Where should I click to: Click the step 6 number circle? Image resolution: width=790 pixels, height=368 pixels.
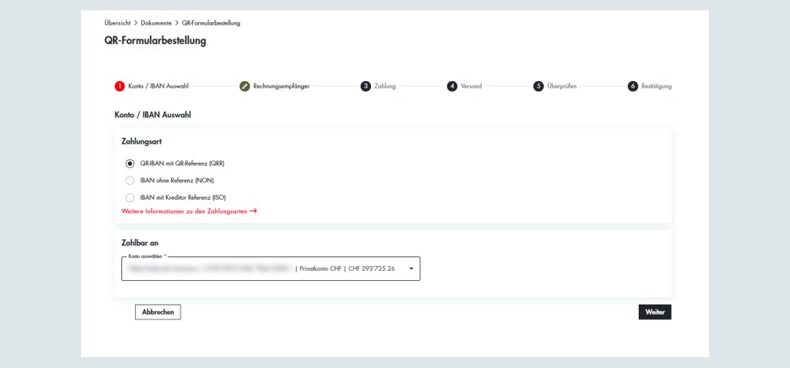[x=633, y=86]
